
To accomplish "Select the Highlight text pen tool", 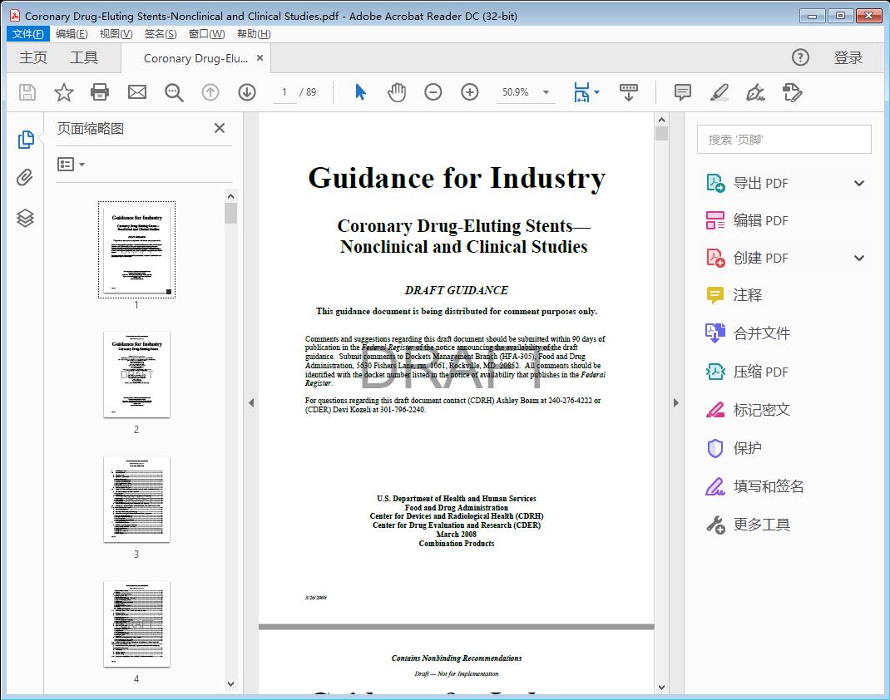I will (x=719, y=92).
